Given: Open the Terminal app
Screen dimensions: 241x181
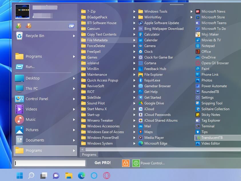Looking at the screenshot, I should click(x=205, y=126).
